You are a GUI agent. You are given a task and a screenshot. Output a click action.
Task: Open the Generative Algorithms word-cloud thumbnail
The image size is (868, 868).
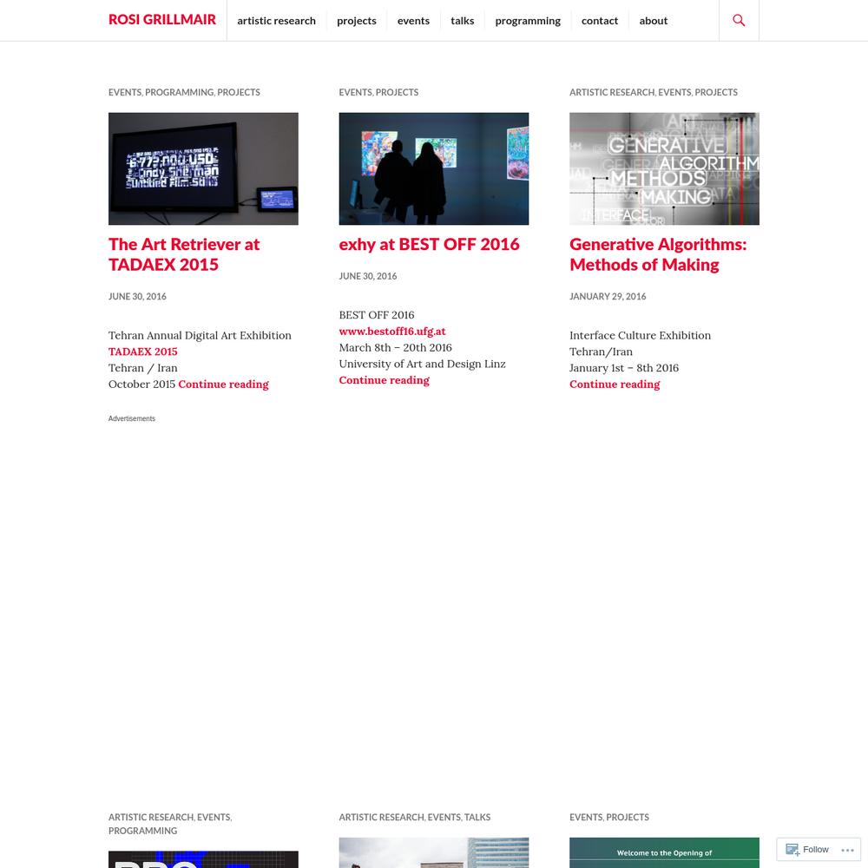(664, 169)
